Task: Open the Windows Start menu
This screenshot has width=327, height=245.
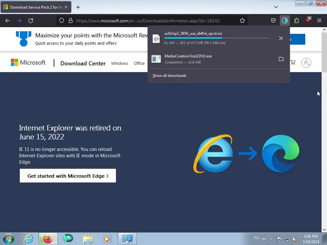Action: (9, 239)
